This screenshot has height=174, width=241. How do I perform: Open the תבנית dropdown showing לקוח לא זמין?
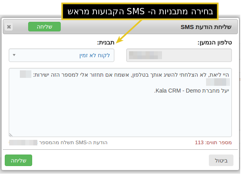pos(62,55)
